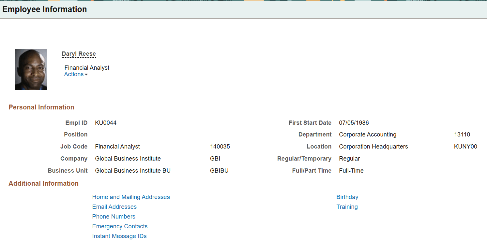Click the Corporation Headquarters location value
Viewport: 487px width, 242px height.
tap(373, 147)
